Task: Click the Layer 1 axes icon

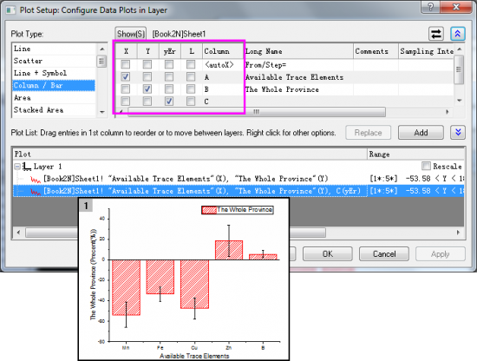Action: 27,167
